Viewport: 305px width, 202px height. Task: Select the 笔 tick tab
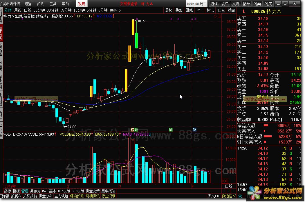240,196
